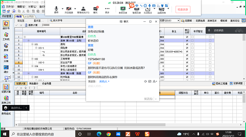Open the 分摊 sidebar module
This screenshot has height=137, width=246.
pos(6,58)
